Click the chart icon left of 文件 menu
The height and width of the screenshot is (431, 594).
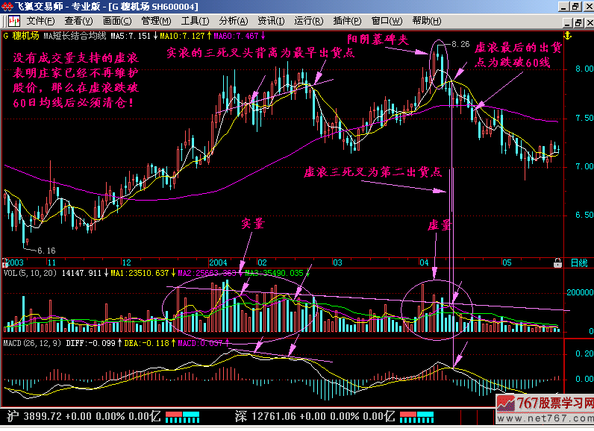(13, 21)
